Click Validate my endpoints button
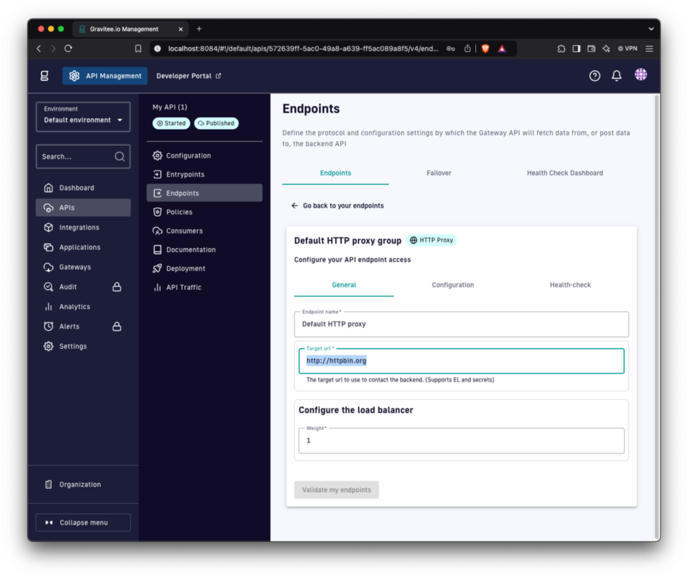The width and height of the screenshot is (688, 578). tap(336, 490)
